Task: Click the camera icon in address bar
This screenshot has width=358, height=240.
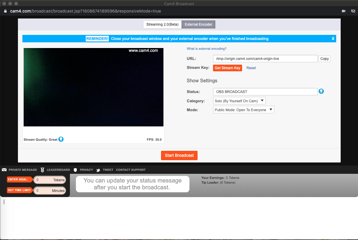Action: pos(344,11)
